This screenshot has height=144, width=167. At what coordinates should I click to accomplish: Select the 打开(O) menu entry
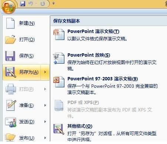coord(26,40)
